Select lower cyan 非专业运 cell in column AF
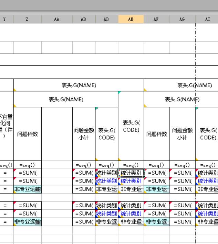Image resolution: width=218 pixels, height=244 pixels. click(157, 222)
